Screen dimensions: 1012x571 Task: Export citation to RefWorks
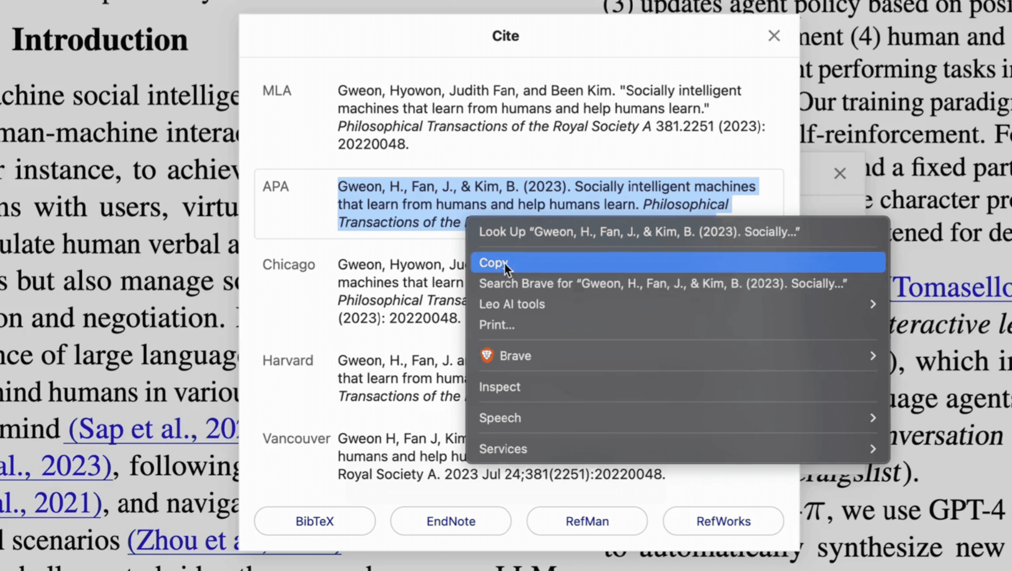[x=723, y=521]
